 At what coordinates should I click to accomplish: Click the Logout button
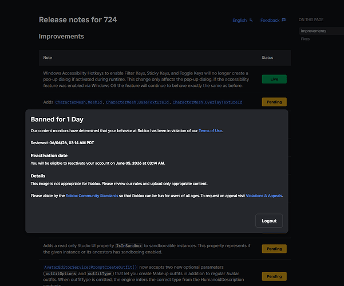coord(269,221)
